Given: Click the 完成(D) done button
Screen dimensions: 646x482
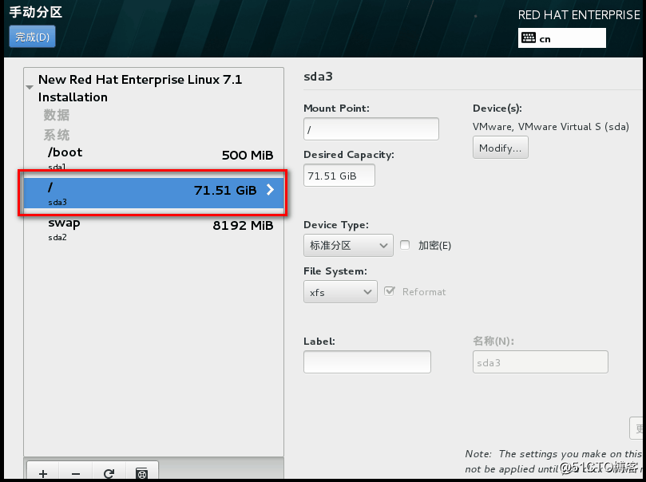Looking at the screenshot, I should tap(32, 37).
